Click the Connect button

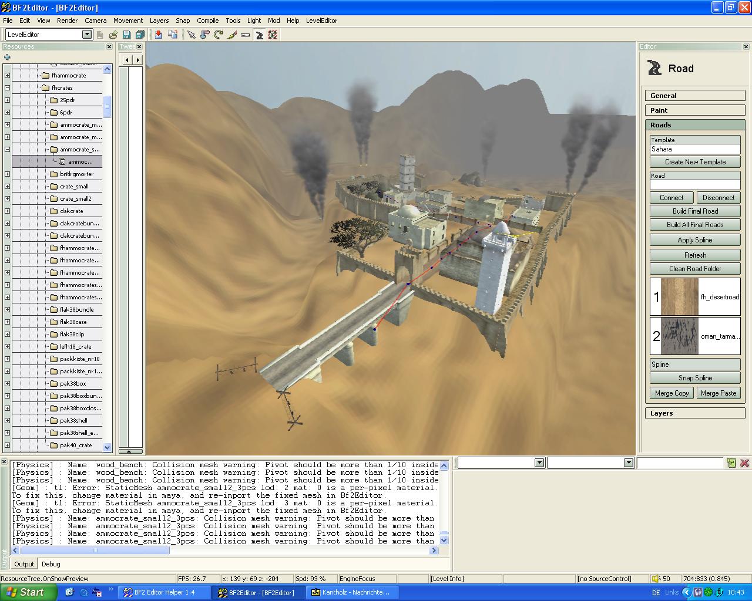click(x=672, y=198)
